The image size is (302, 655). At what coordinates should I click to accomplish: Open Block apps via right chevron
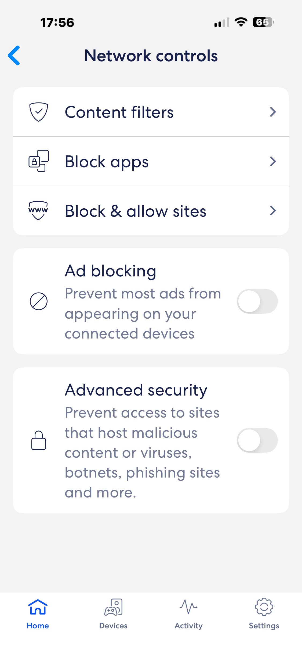pos(273,161)
